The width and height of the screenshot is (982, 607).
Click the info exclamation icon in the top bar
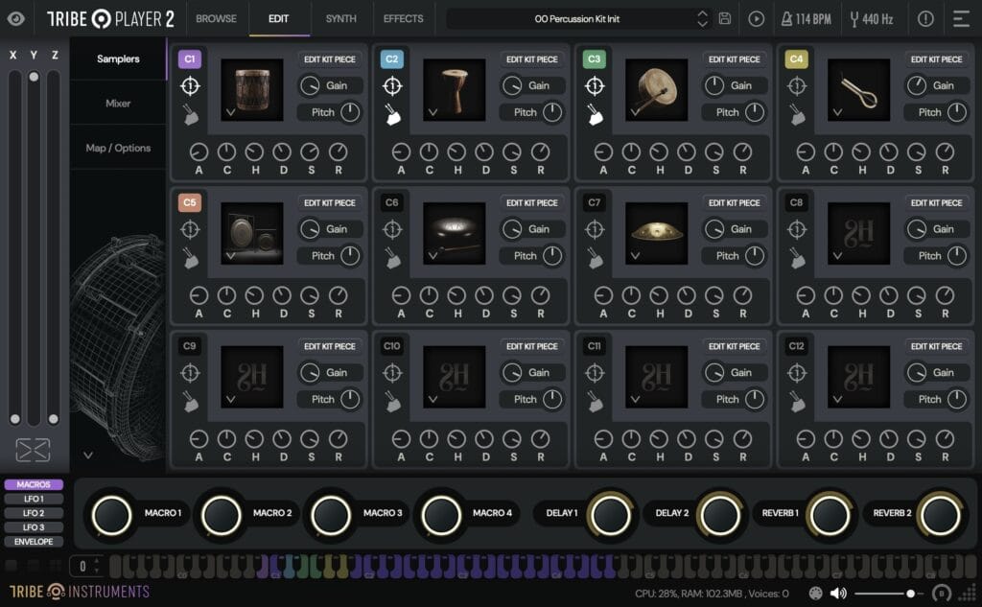click(924, 17)
